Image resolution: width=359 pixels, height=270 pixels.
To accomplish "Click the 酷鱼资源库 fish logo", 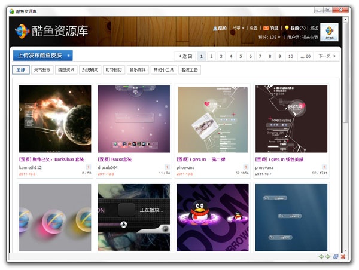I will 22,31.
